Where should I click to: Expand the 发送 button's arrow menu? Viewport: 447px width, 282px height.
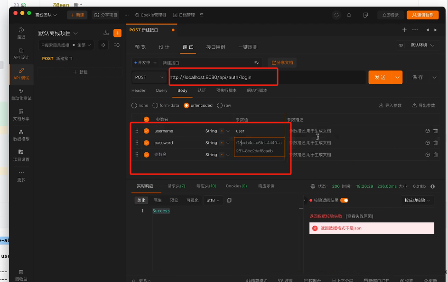pos(397,77)
